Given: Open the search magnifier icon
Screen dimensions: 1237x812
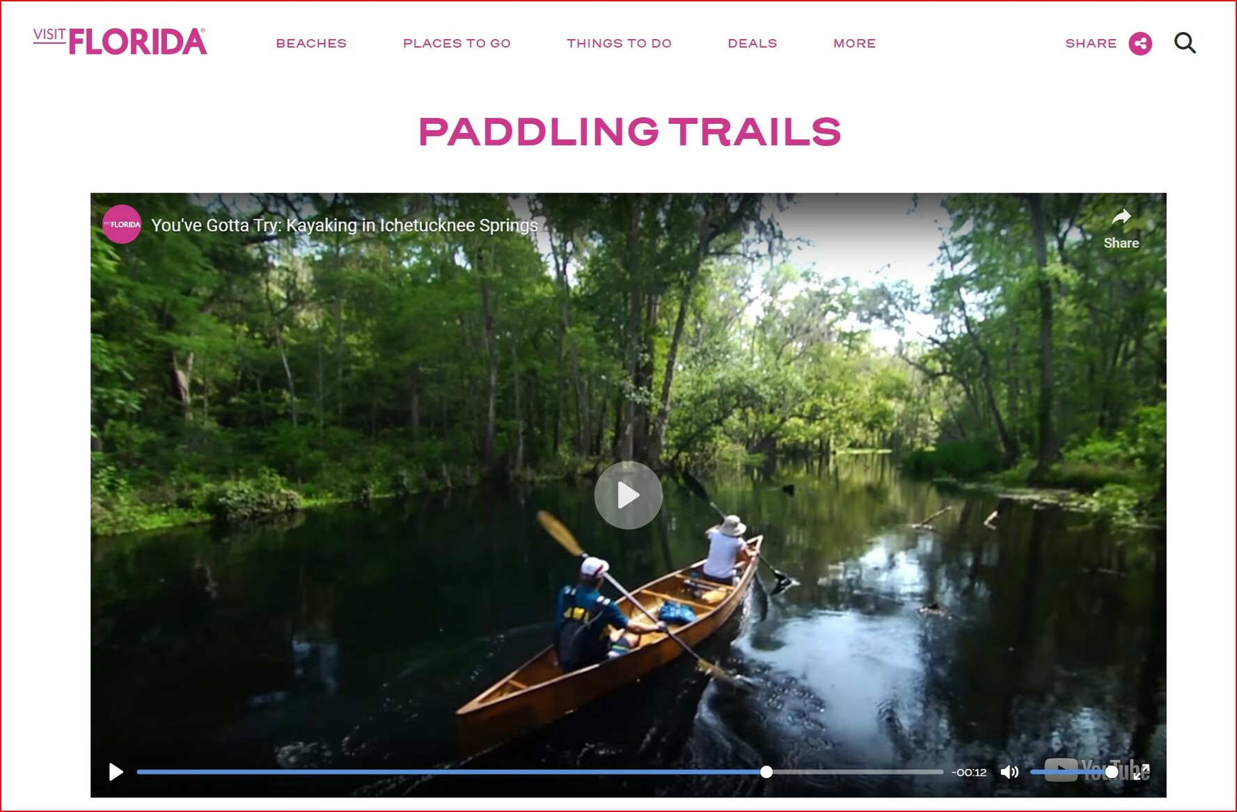Looking at the screenshot, I should (1185, 43).
